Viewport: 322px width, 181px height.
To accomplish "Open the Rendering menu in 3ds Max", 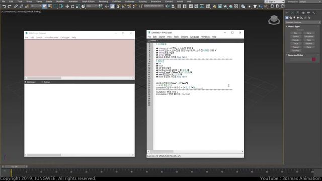I will (x=103, y=2).
